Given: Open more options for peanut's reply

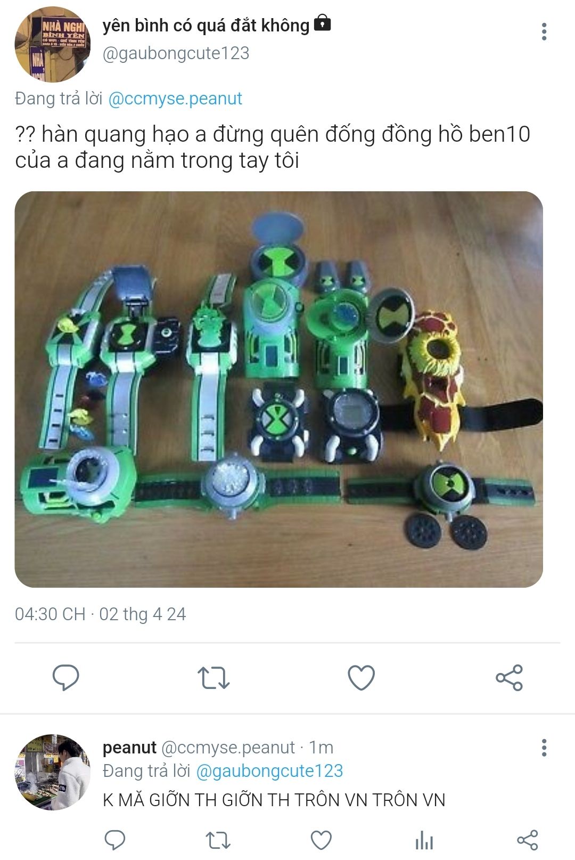Looking at the screenshot, I should point(544,748).
